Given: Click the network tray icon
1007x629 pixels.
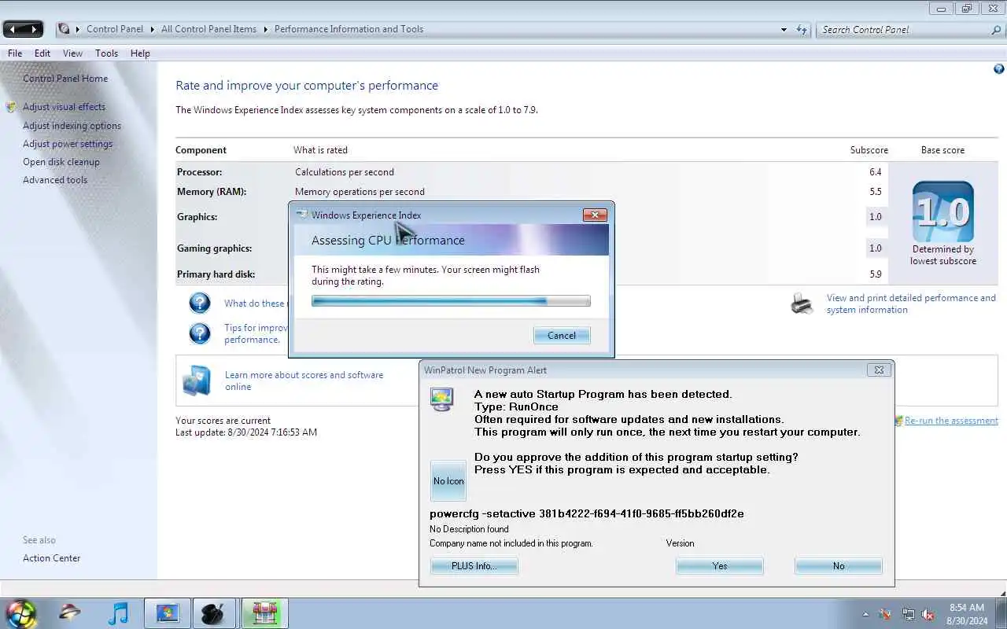Looking at the screenshot, I should [x=908, y=614].
